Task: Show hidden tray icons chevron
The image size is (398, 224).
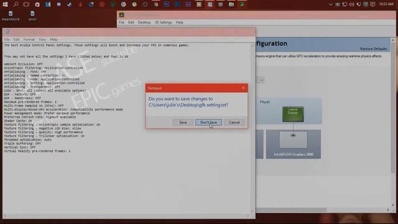Action: (x=330, y=4)
